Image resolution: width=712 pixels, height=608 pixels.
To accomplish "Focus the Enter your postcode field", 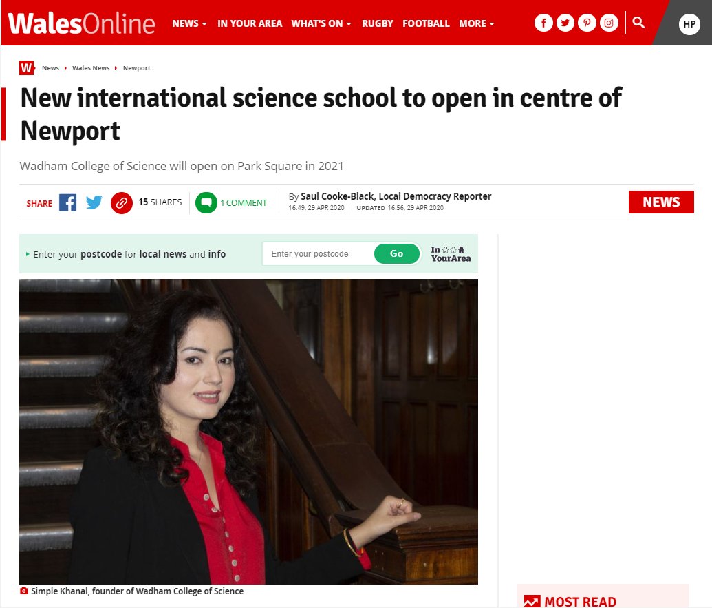I will click(318, 253).
